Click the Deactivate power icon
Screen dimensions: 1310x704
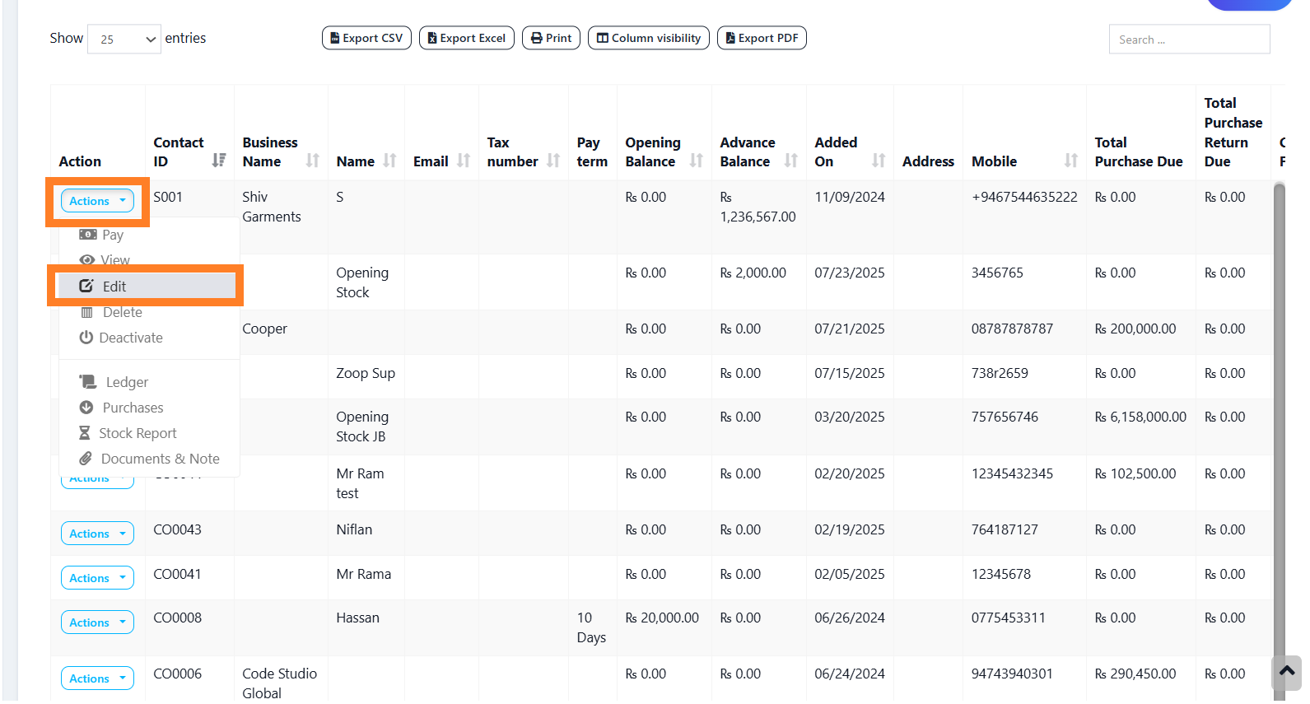tap(86, 338)
